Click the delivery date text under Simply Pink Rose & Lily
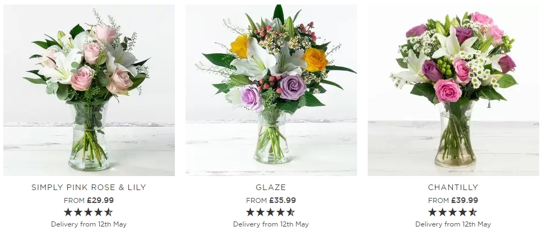The width and height of the screenshot is (542, 231). tap(89, 224)
